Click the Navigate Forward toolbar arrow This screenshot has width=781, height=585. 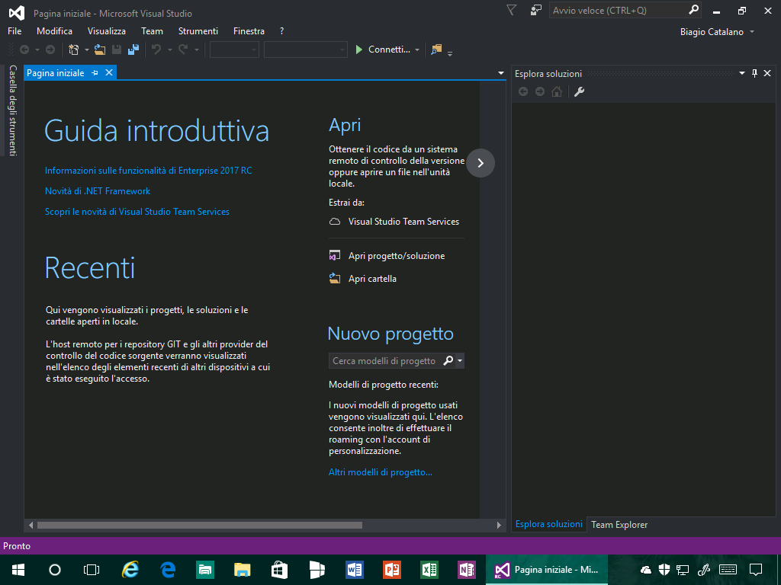pyautogui.click(x=50, y=50)
